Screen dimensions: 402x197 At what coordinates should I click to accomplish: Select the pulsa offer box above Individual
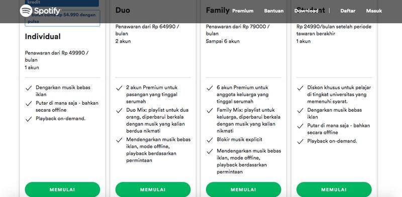click(62, 18)
